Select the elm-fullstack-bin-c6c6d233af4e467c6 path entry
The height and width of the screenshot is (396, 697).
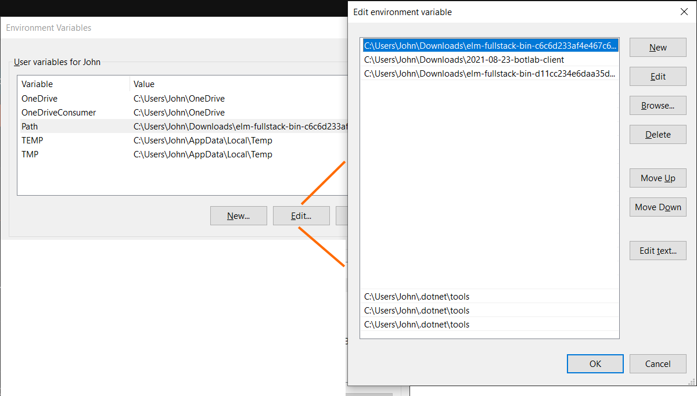click(489, 45)
